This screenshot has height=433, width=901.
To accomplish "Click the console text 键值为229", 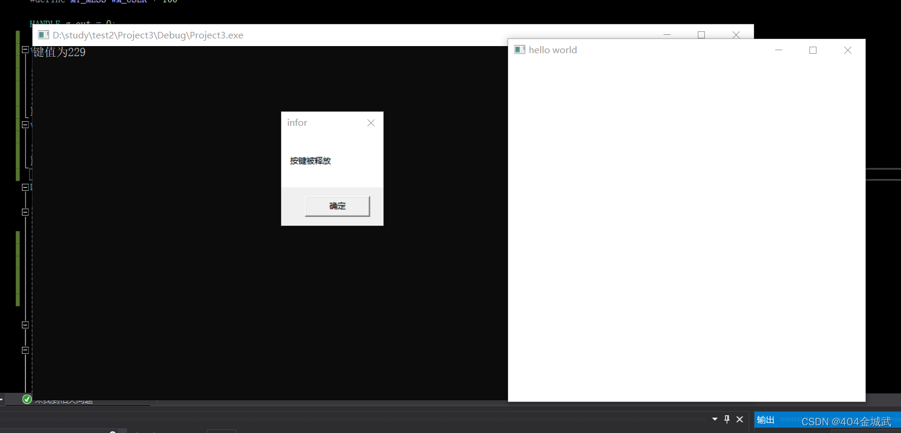I will (60, 53).
